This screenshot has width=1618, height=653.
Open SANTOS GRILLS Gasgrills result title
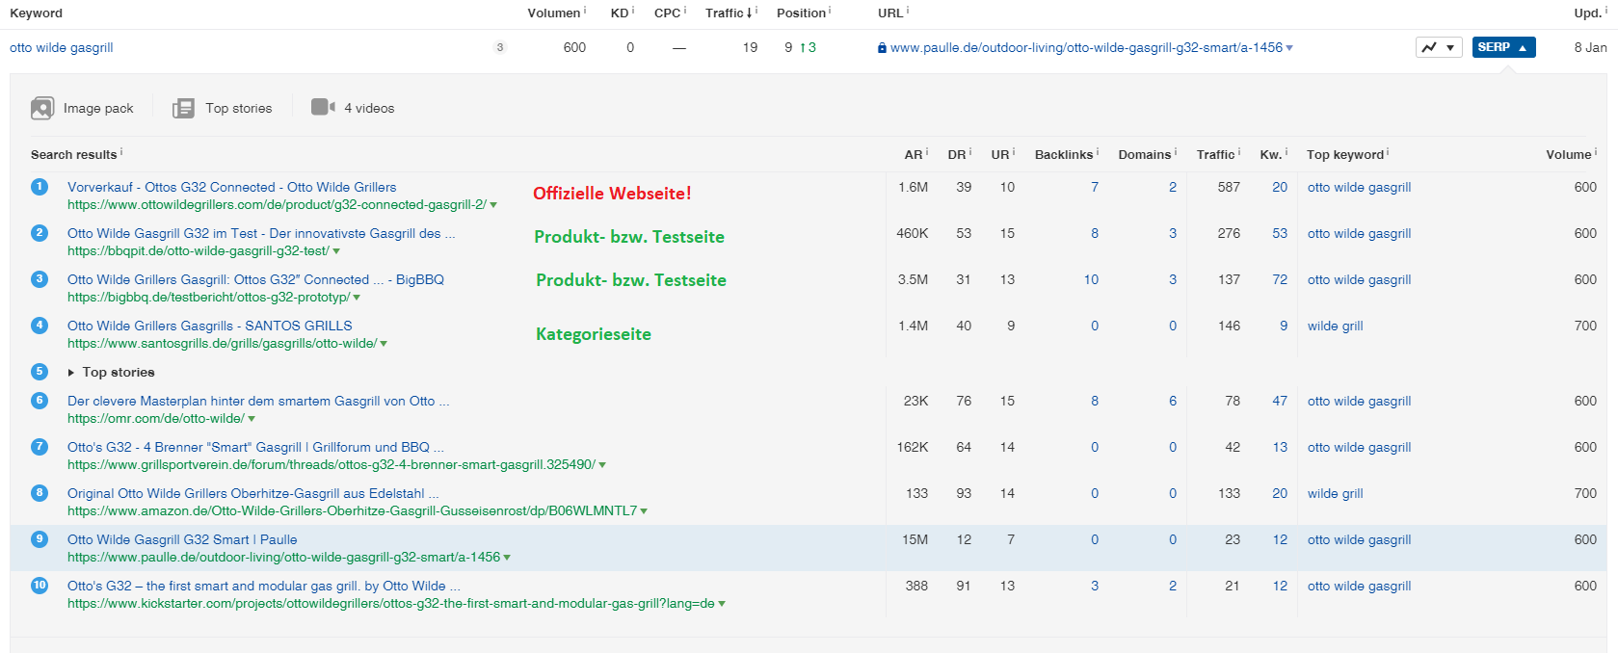pyautogui.click(x=210, y=326)
